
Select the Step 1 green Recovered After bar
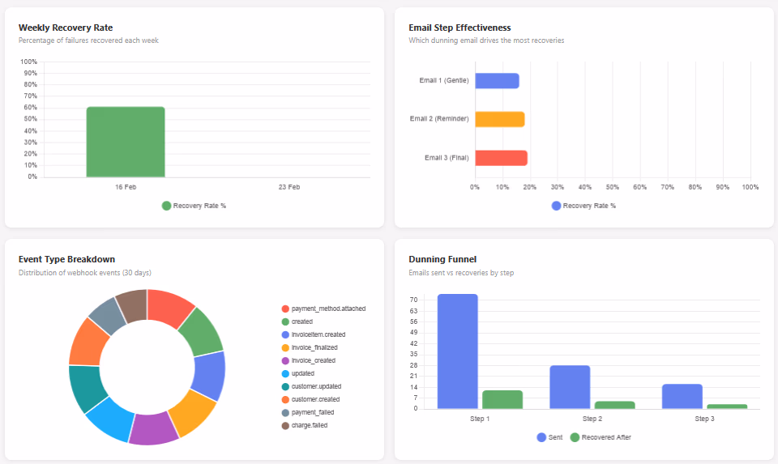(502, 399)
